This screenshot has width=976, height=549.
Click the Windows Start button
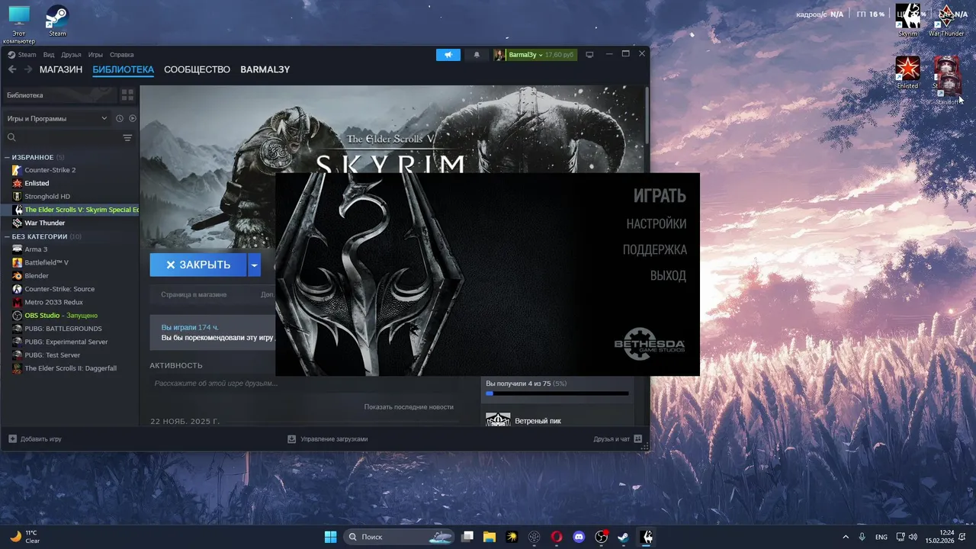pyautogui.click(x=330, y=537)
